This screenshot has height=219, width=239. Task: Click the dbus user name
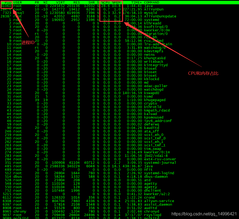(18, 177)
